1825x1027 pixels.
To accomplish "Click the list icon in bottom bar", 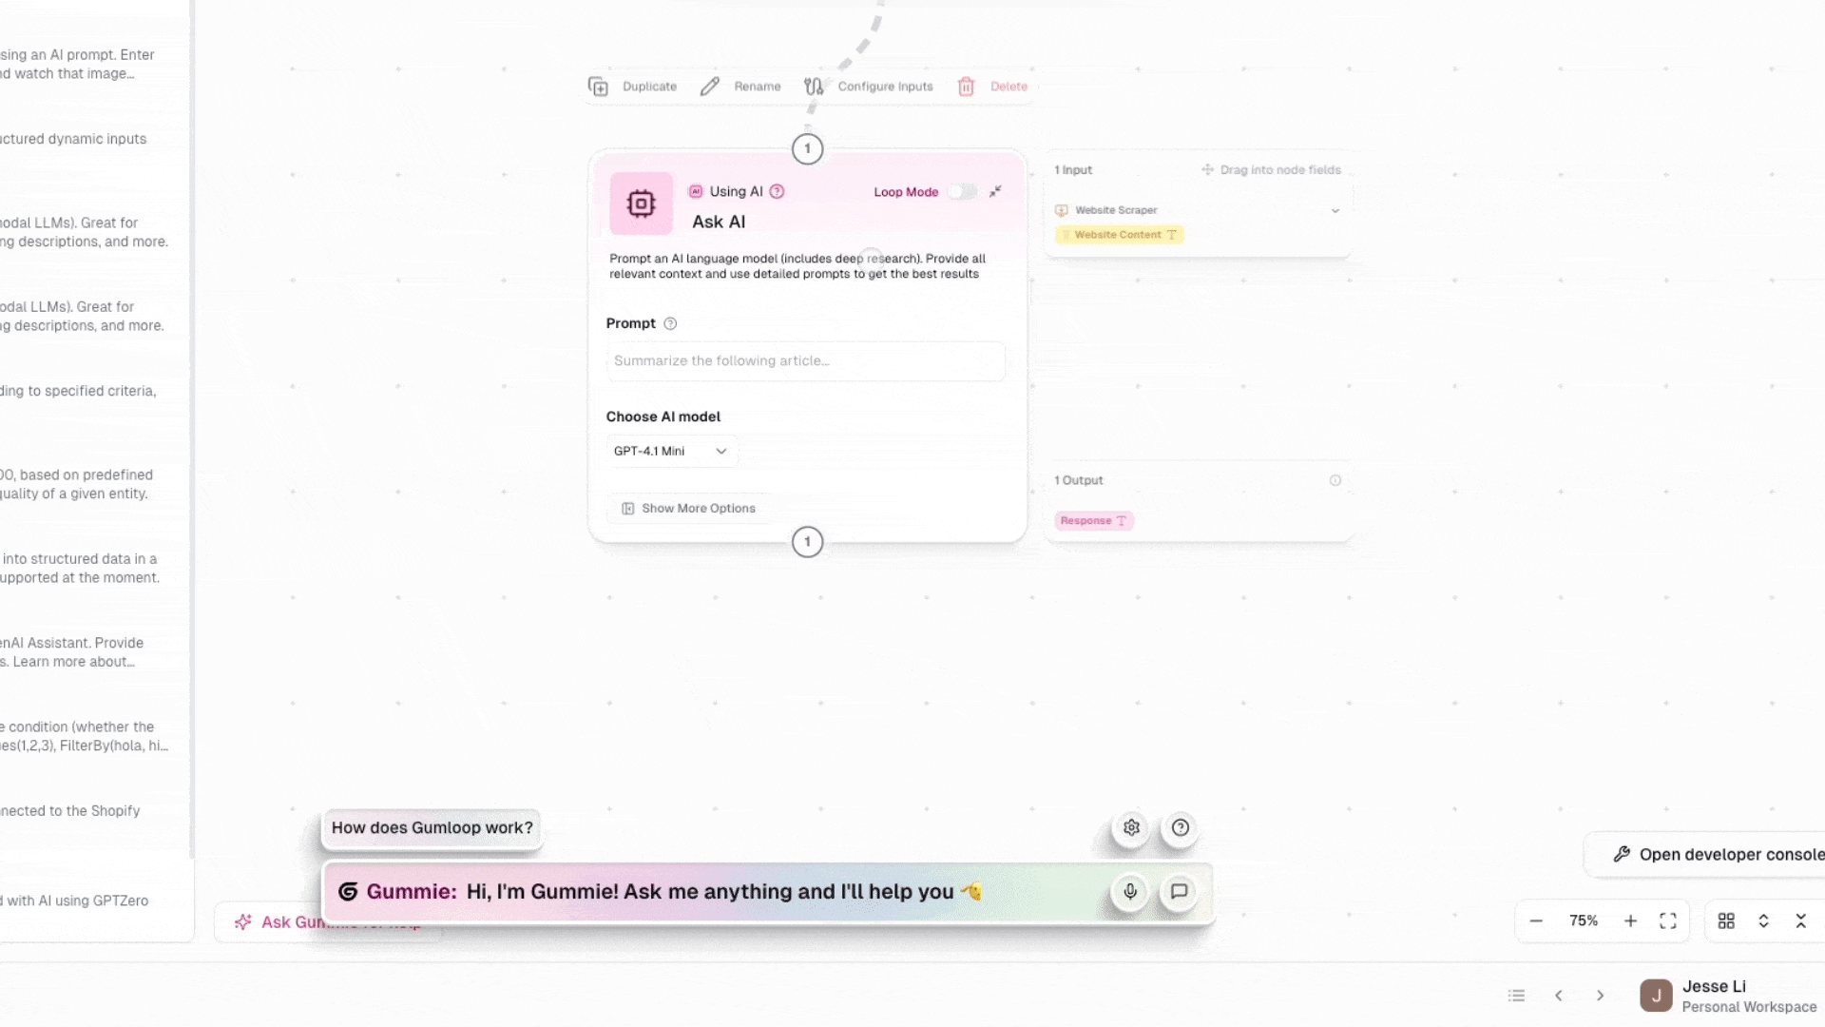I will [x=1516, y=996].
